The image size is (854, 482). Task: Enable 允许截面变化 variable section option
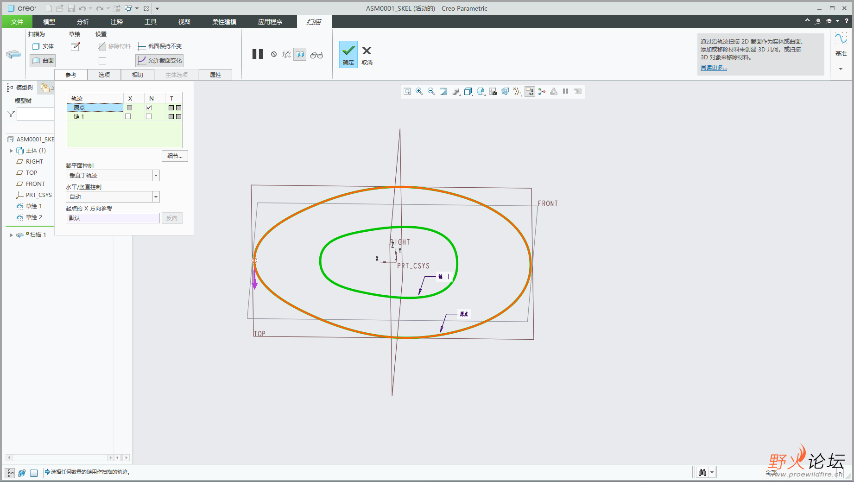[x=160, y=61]
